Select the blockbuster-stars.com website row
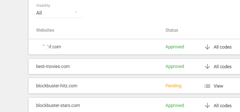This screenshot has height=112, width=240. click(58, 105)
